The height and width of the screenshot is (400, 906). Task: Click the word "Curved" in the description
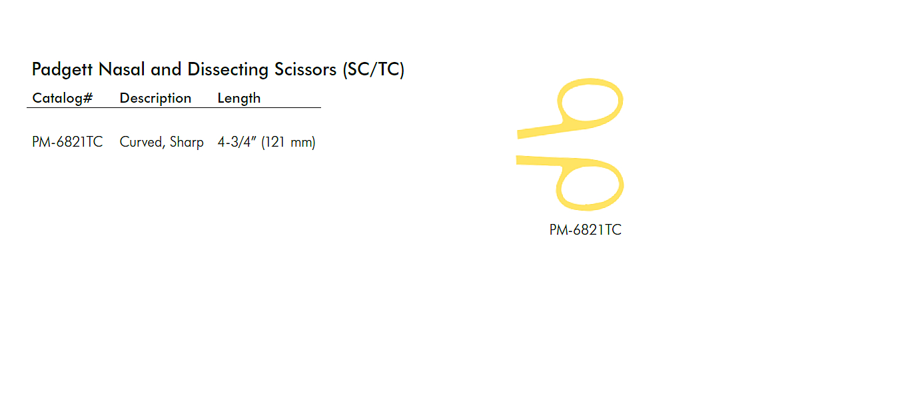pyautogui.click(x=140, y=142)
